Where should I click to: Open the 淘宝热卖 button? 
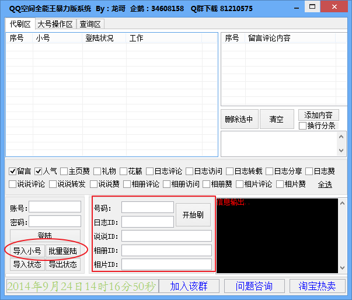coord(317,286)
